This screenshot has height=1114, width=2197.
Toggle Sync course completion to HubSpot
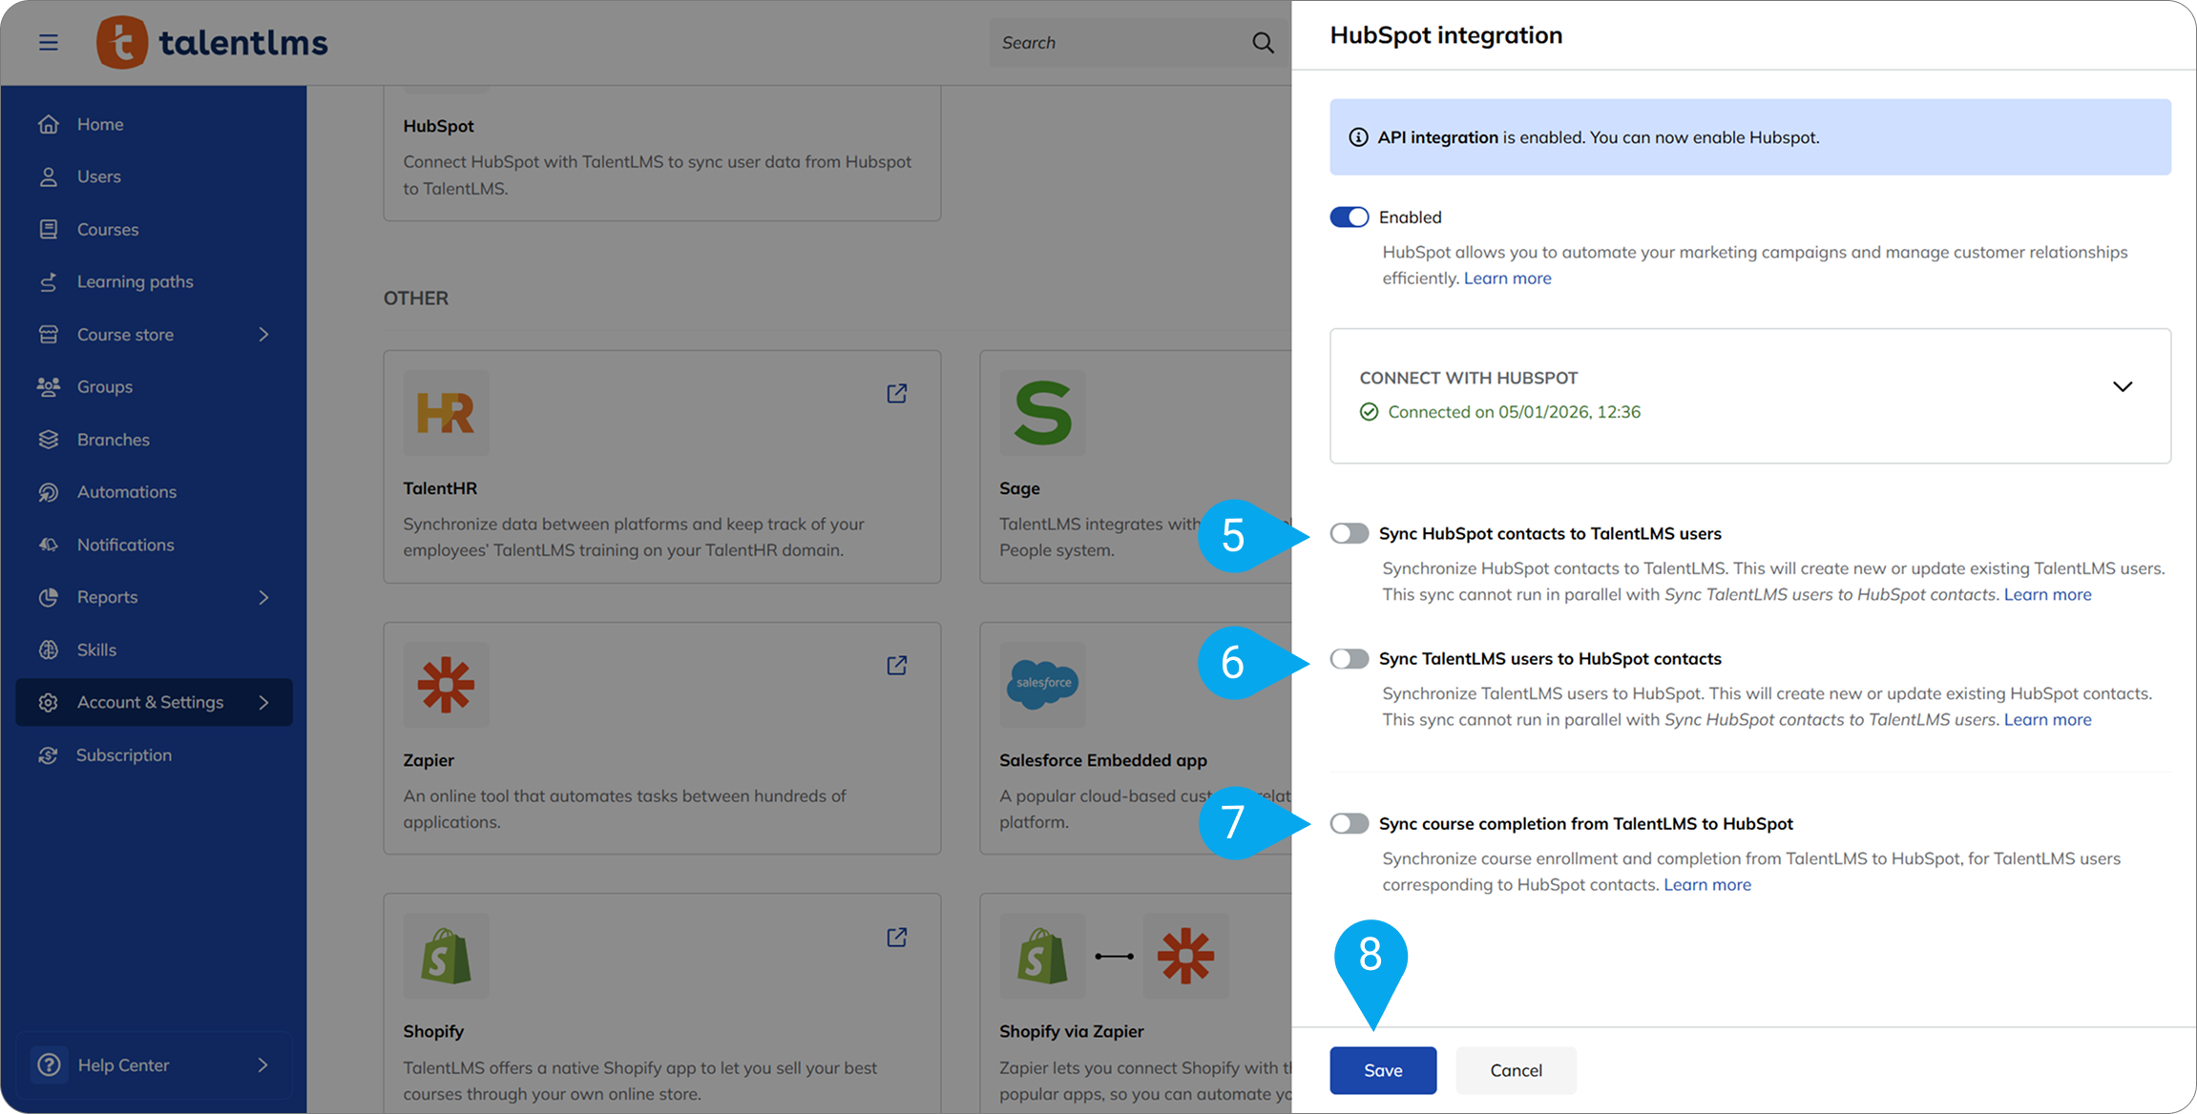(1349, 823)
